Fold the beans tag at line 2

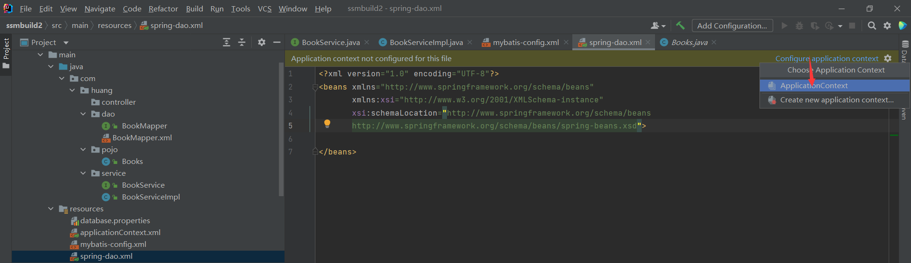(x=315, y=87)
